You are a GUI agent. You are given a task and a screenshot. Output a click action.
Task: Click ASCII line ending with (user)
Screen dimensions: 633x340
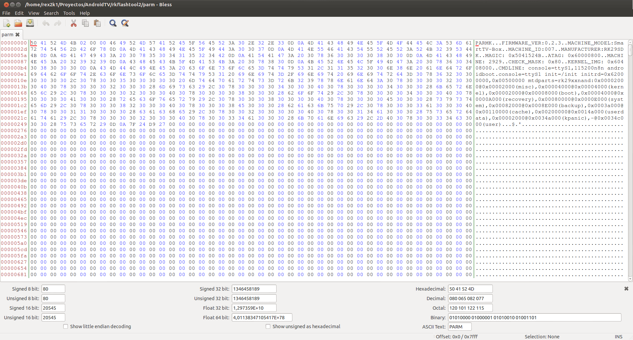point(549,124)
